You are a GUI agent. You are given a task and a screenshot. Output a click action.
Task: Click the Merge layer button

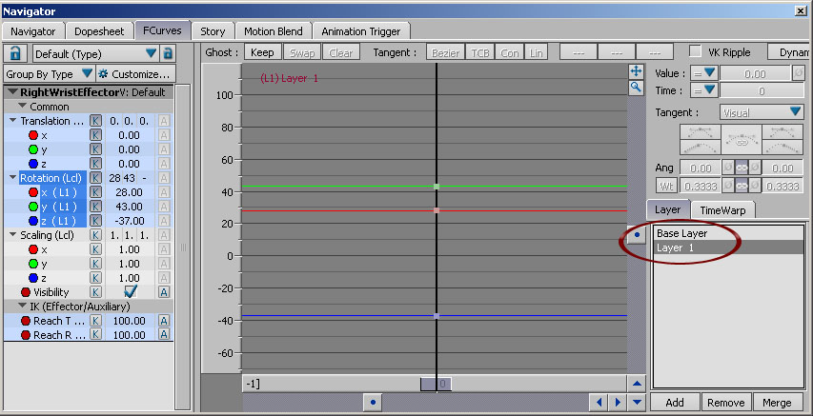coord(777,403)
